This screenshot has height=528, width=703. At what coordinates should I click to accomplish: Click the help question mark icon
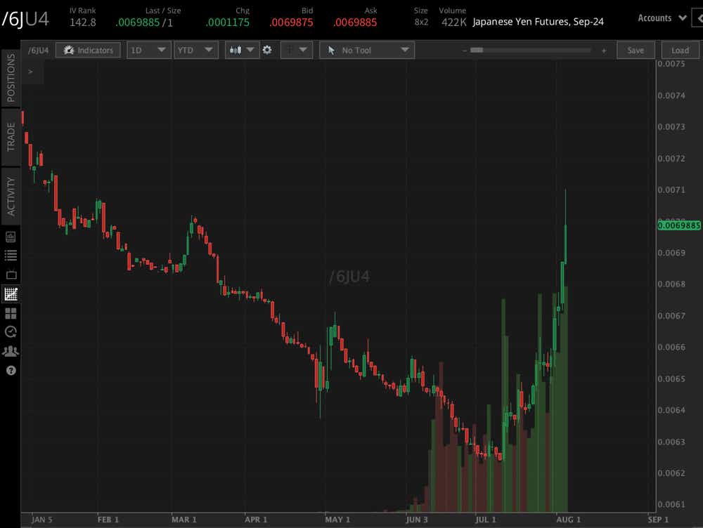click(11, 370)
